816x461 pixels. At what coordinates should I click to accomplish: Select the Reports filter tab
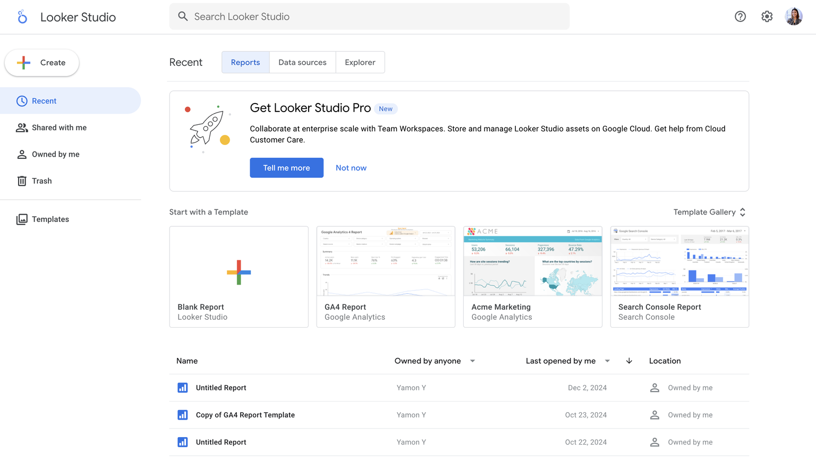pyautogui.click(x=245, y=62)
